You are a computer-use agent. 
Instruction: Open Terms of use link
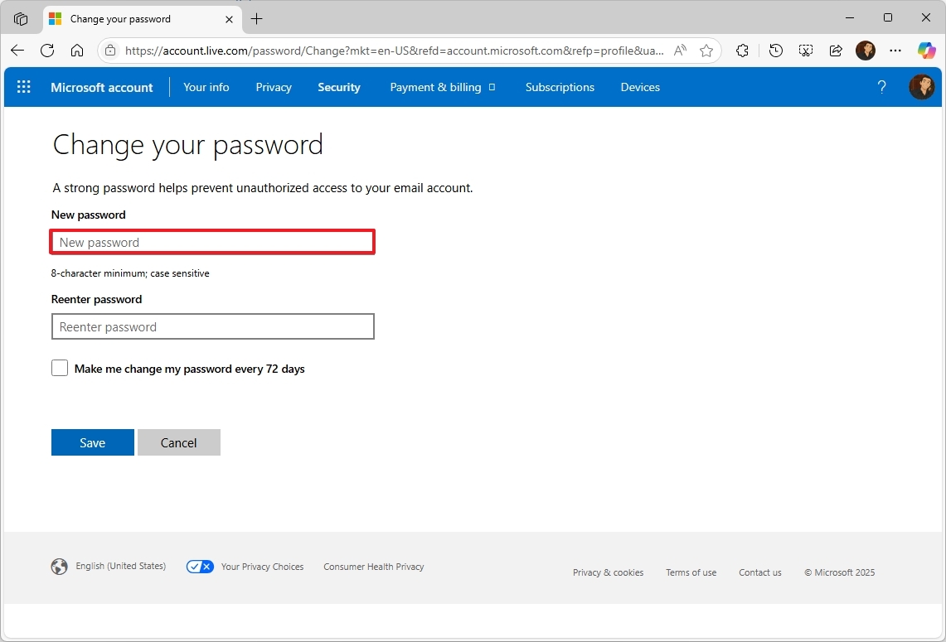(x=691, y=572)
